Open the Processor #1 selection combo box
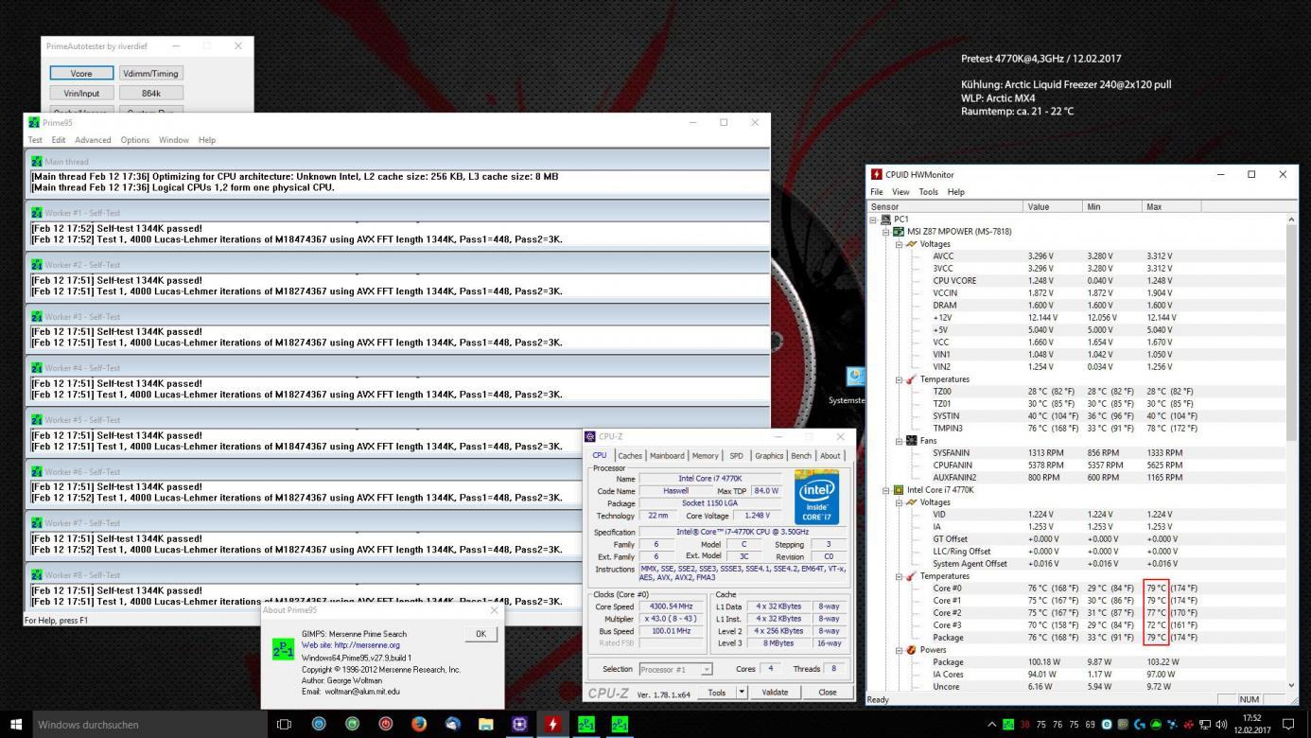1311x738 pixels. click(675, 669)
